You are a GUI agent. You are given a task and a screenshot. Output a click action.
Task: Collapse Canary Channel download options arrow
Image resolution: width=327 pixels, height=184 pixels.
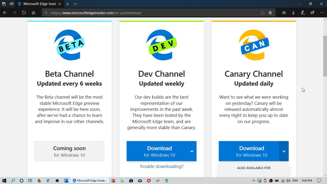click(284, 151)
